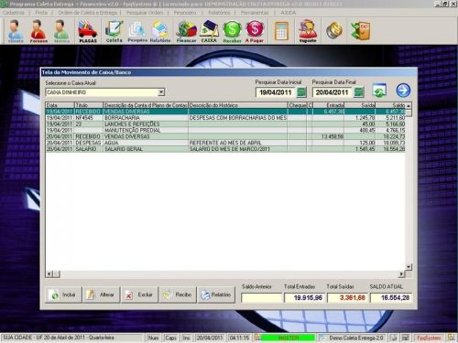Image resolution: width=458 pixels, height=343 pixels.
Task: Click the green MASTER status indicator
Action: click(x=289, y=338)
